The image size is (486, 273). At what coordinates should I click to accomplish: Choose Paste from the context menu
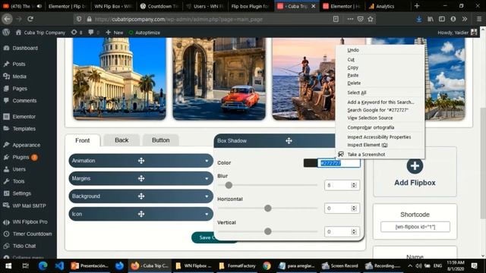click(x=352, y=75)
